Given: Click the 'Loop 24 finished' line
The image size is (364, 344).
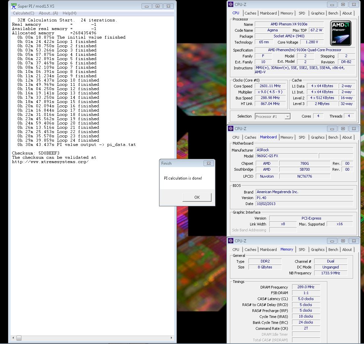Looking at the screenshot, I should pyautogui.click(x=58, y=140).
